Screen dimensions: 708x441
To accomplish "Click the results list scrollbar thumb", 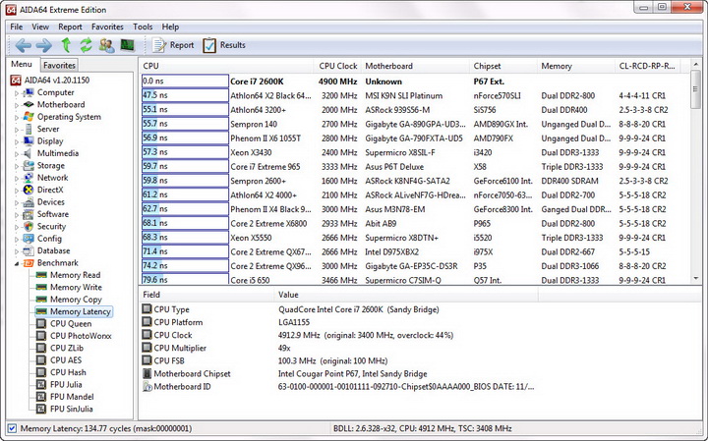I will pyautogui.click(x=696, y=89).
